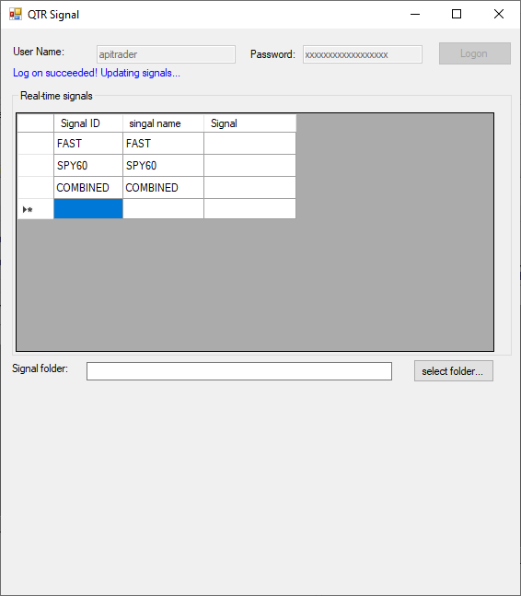Select the SPY60 cell in singal name column
The image size is (521, 596).
[163, 165]
